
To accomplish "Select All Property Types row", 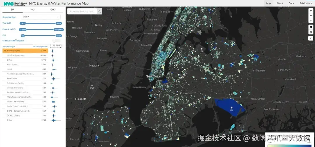I will [x=25, y=51].
